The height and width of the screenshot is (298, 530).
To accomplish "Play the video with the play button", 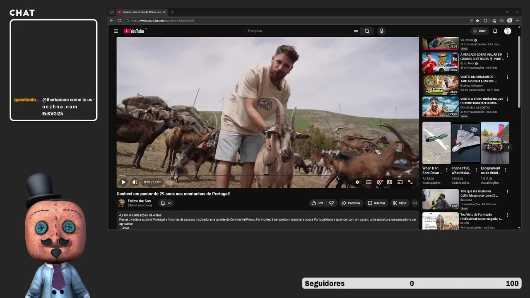I will click(x=123, y=182).
